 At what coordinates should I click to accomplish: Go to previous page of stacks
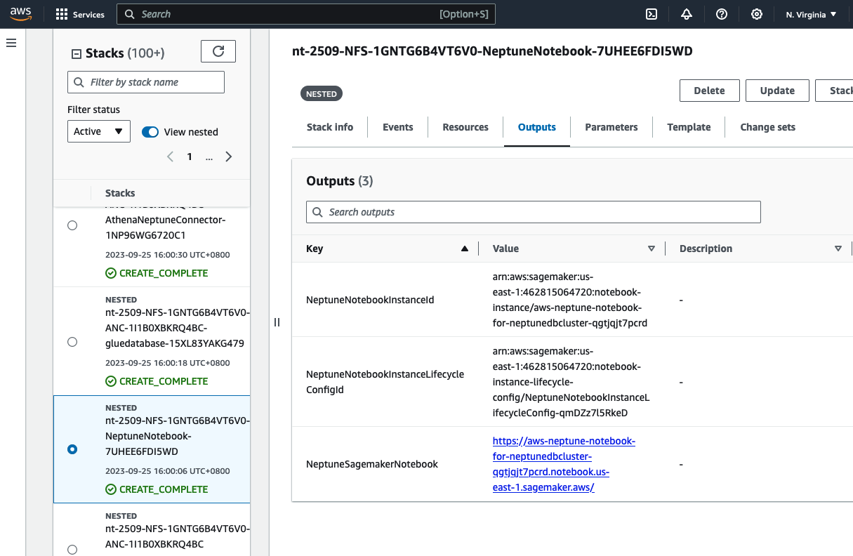click(x=170, y=157)
